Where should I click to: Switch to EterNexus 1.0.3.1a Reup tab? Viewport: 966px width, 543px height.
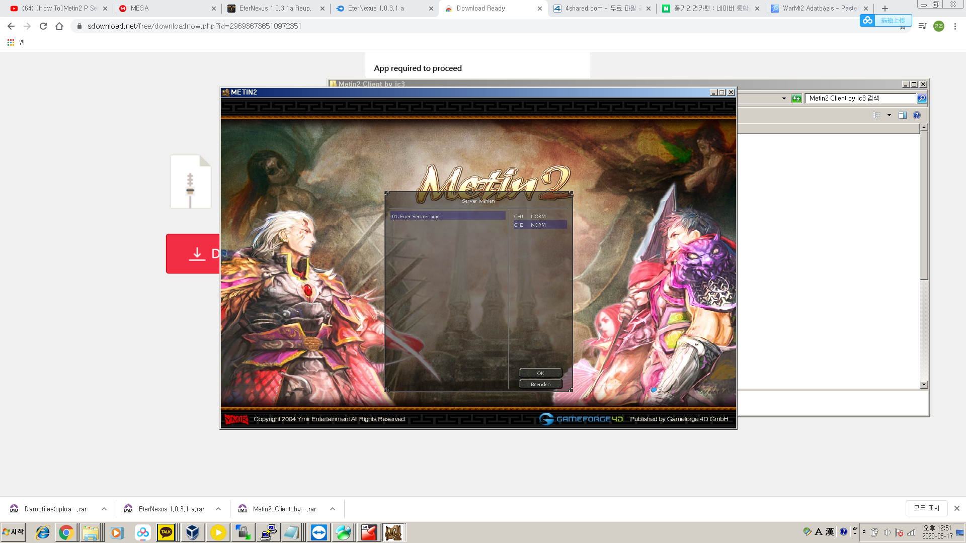[276, 9]
